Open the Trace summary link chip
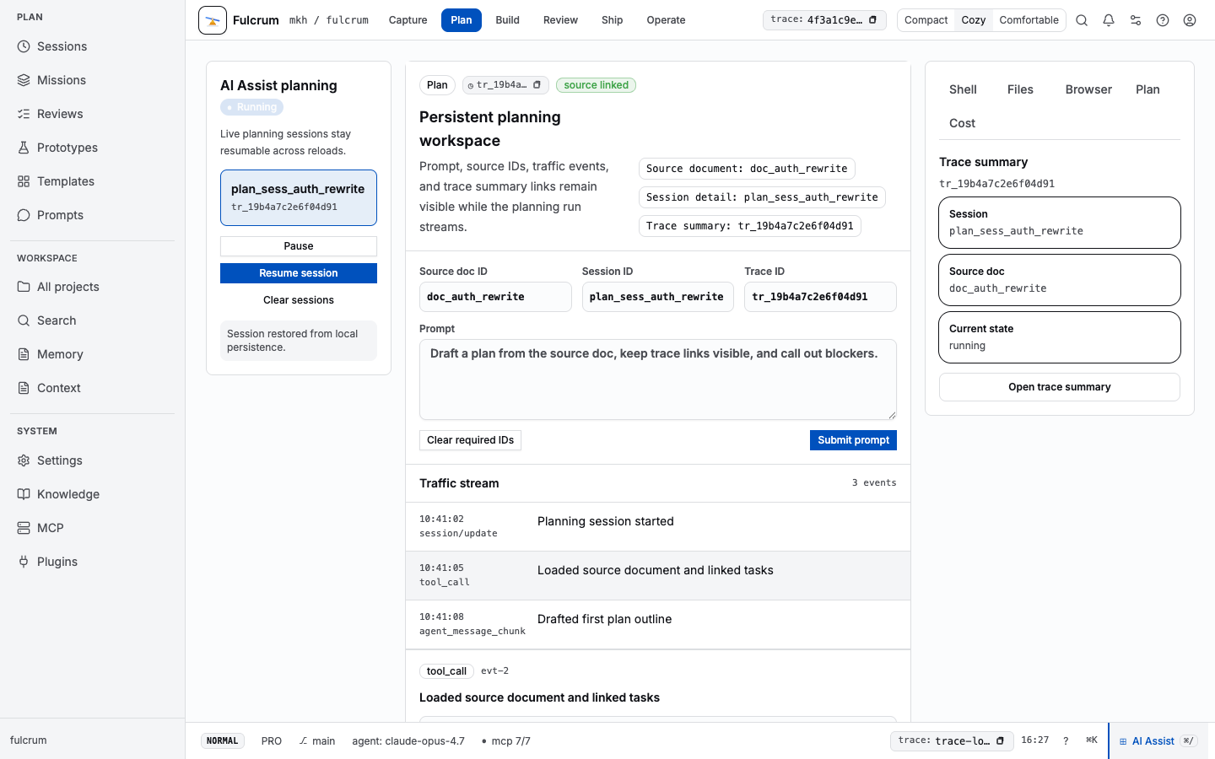Viewport: 1215px width, 759px height. point(750,226)
